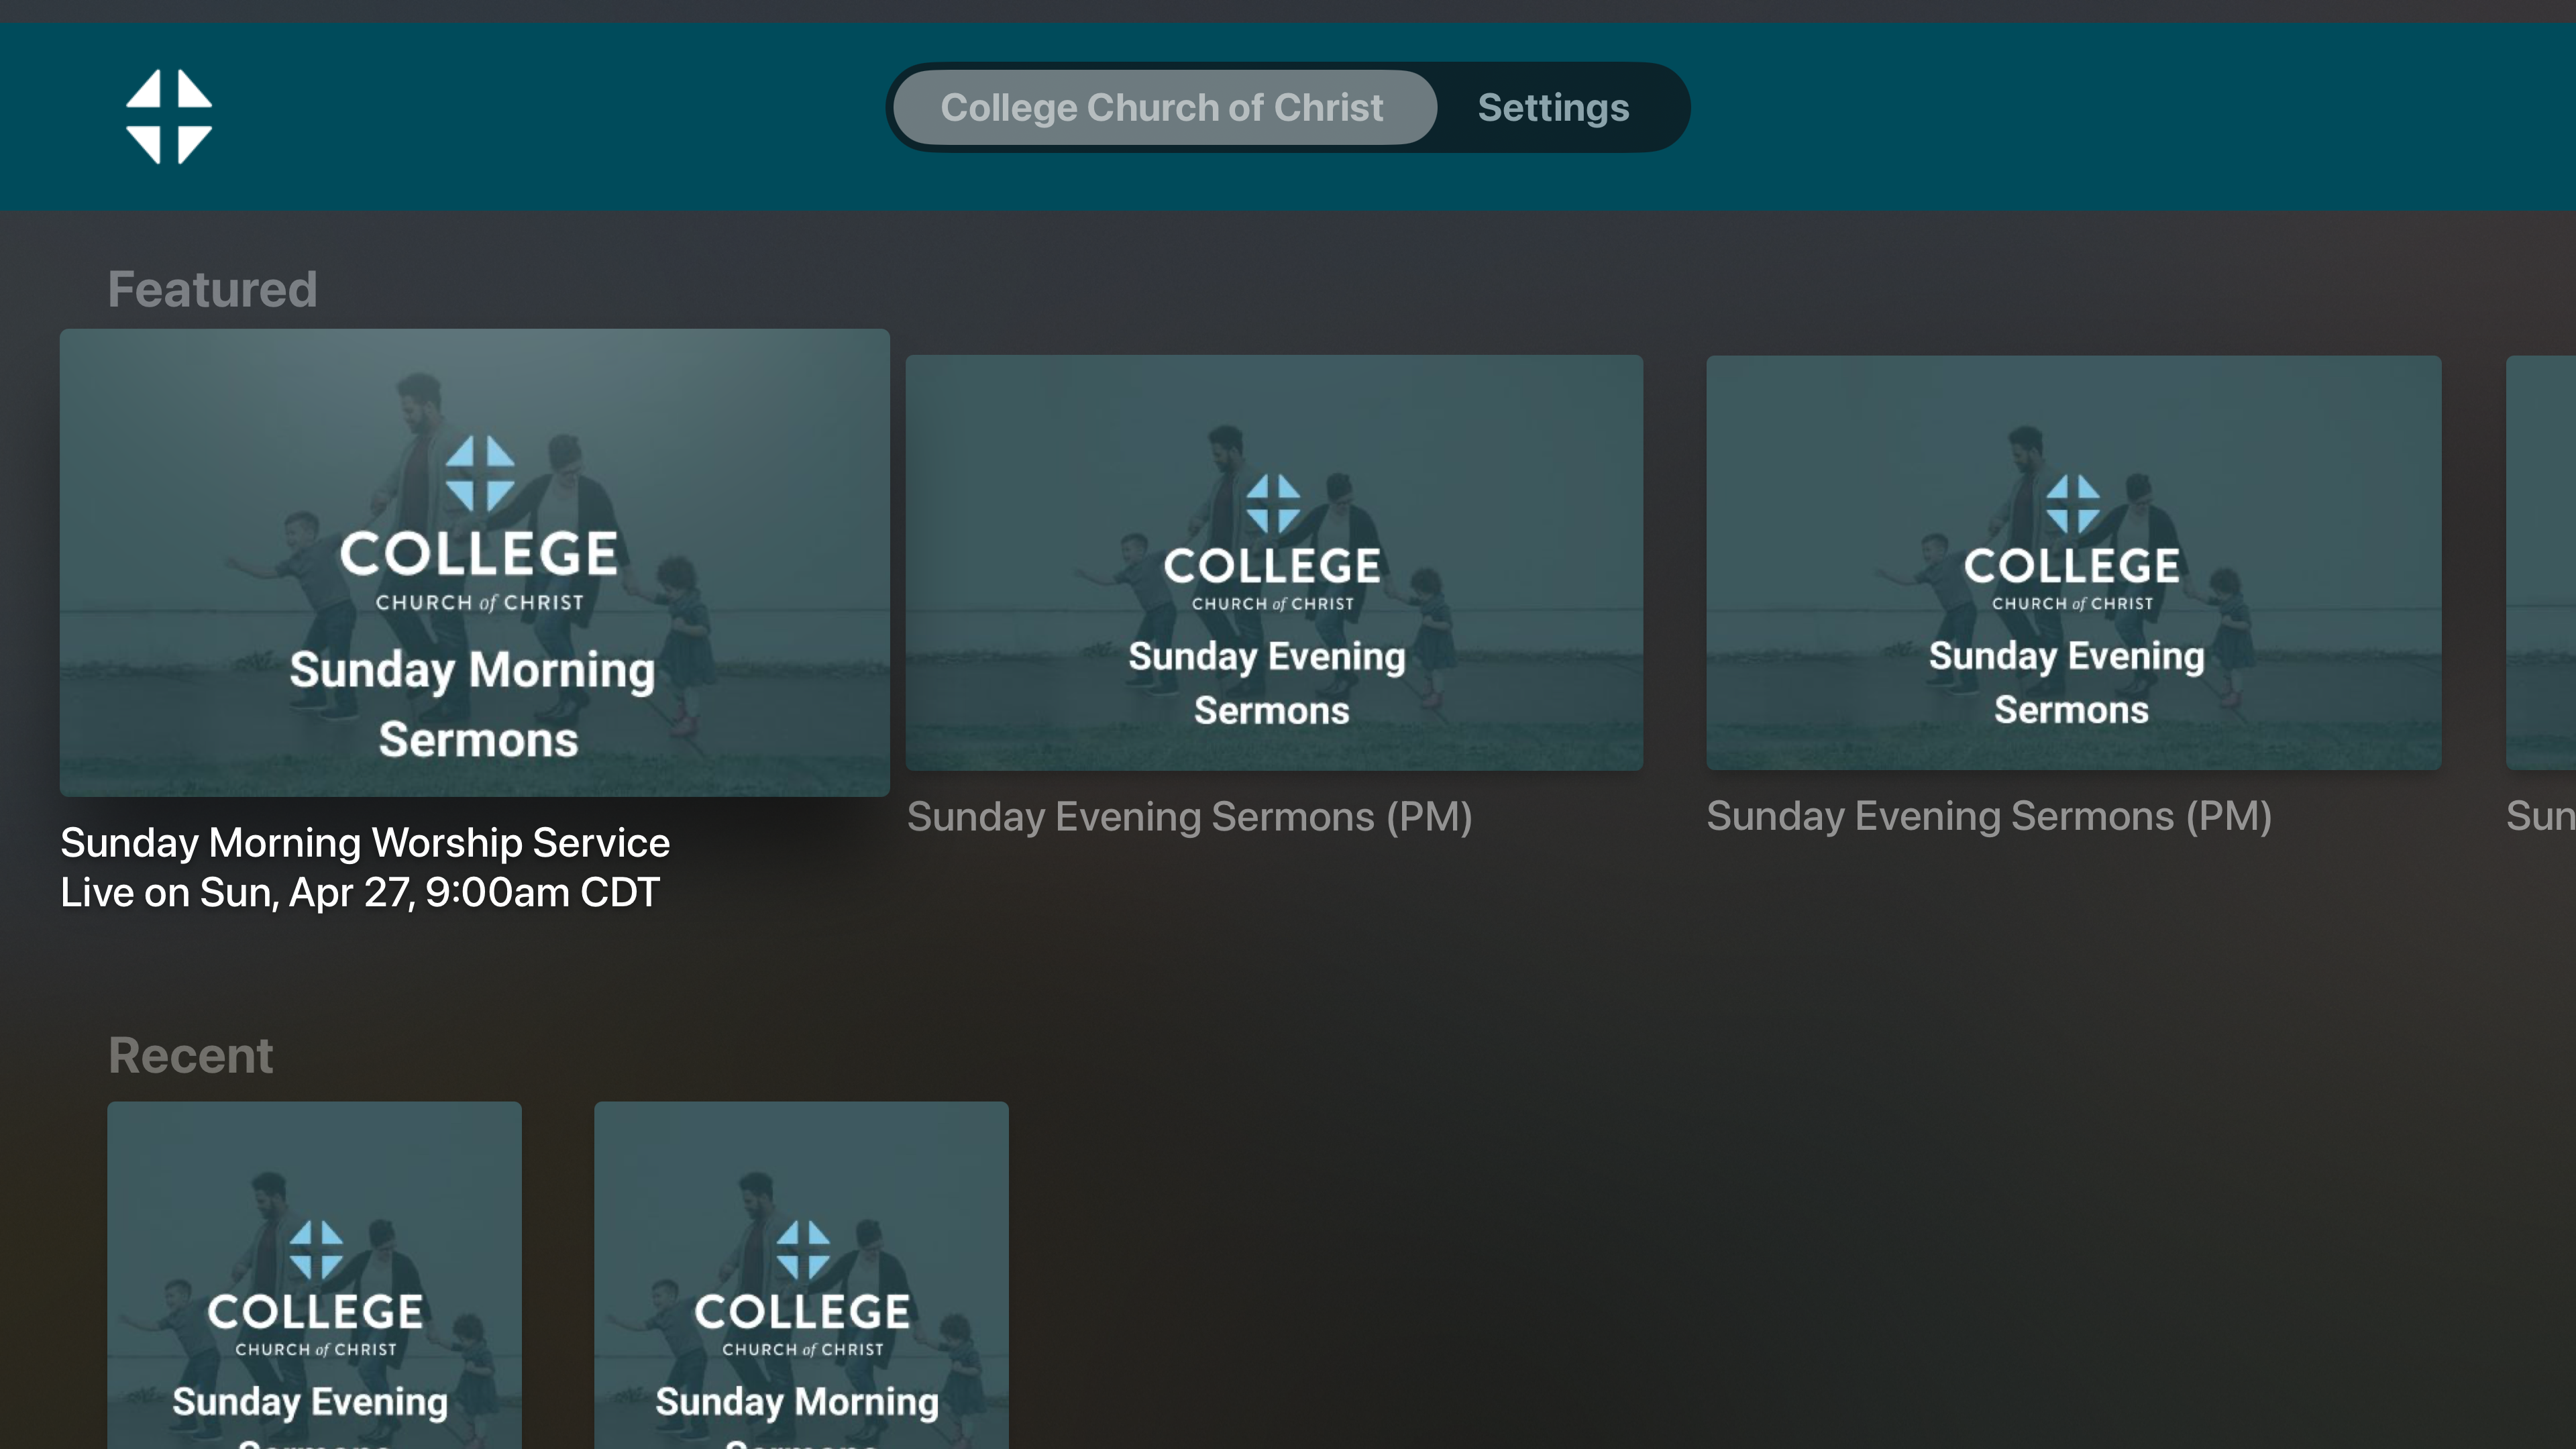Click the College Church cross logo
Screen dimensions: 2576x1449
[x=169, y=116]
